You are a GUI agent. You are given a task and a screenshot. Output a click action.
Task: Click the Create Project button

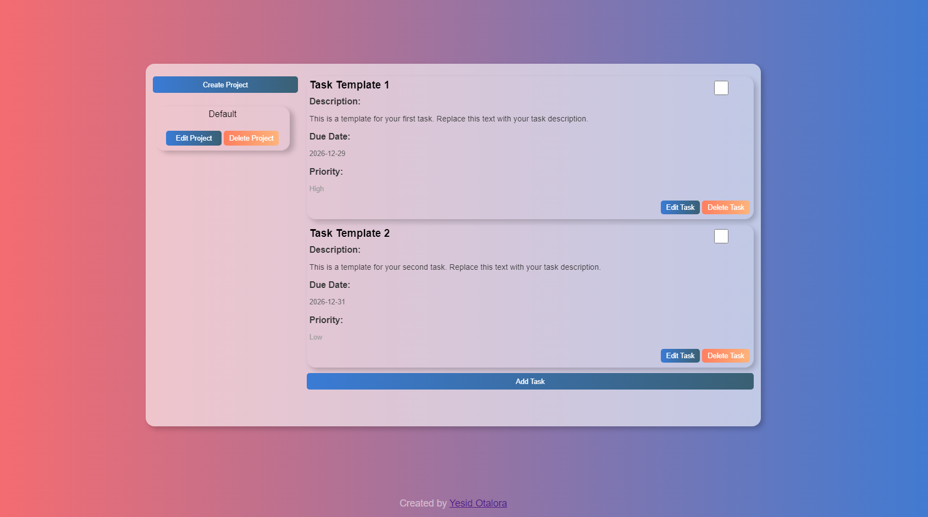pos(225,85)
